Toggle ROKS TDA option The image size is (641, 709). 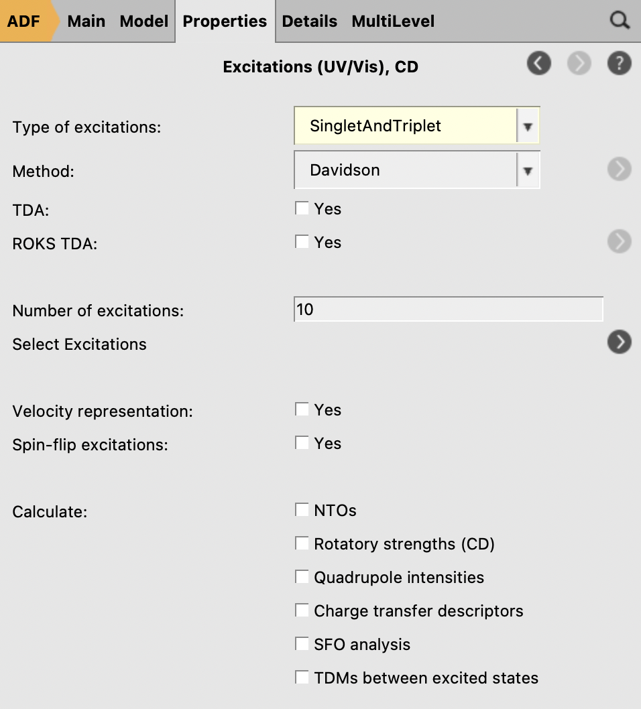point(302,242)
